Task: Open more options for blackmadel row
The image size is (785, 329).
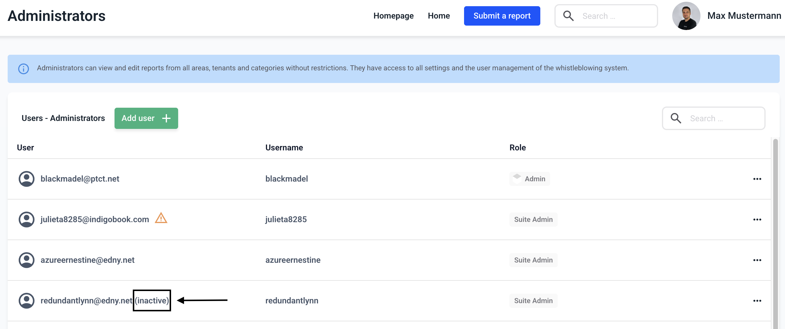Action: [x=757, y=179]
